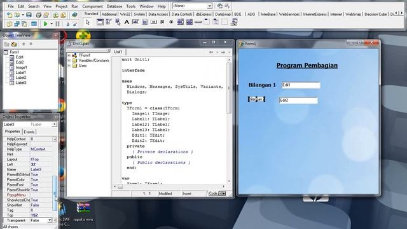Click the Edit2 input box on Form1
Screen dimensions: 407x229
(x=298, y=101)
